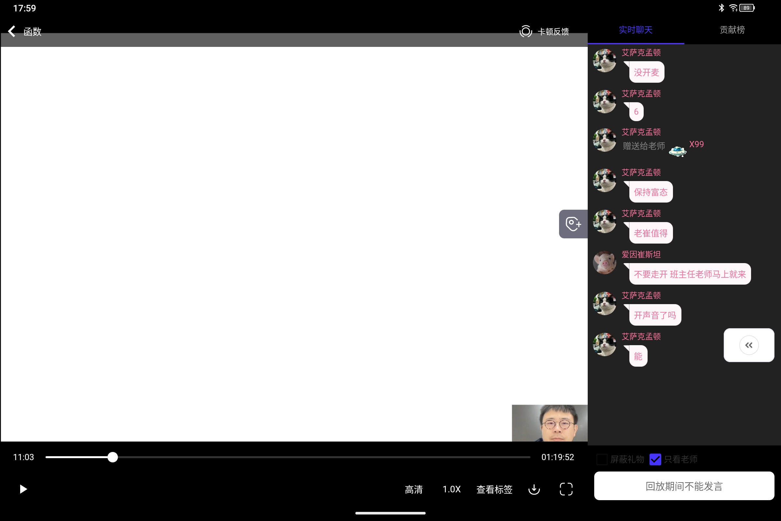The height and width of the screenshot is (521, 781).
Task: Tap the cat avatar next to 没开麦
Action: click(604, 61)
